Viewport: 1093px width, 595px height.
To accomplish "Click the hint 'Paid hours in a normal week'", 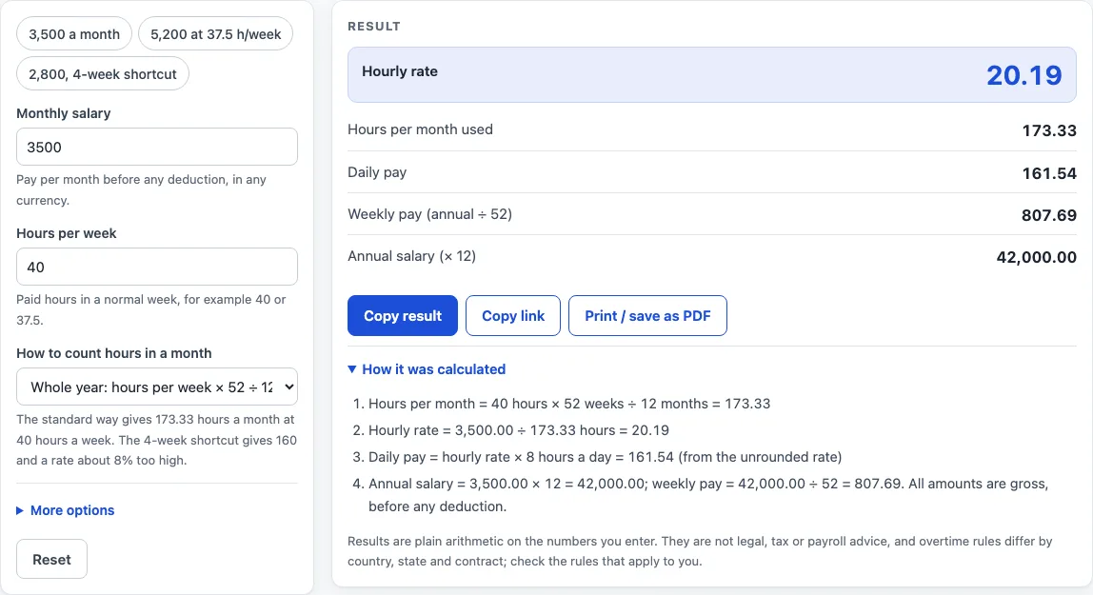I will click(x=151, y=309).
